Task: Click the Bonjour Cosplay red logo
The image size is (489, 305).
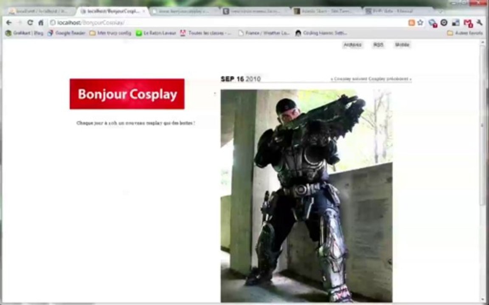Action: (127, 94)
